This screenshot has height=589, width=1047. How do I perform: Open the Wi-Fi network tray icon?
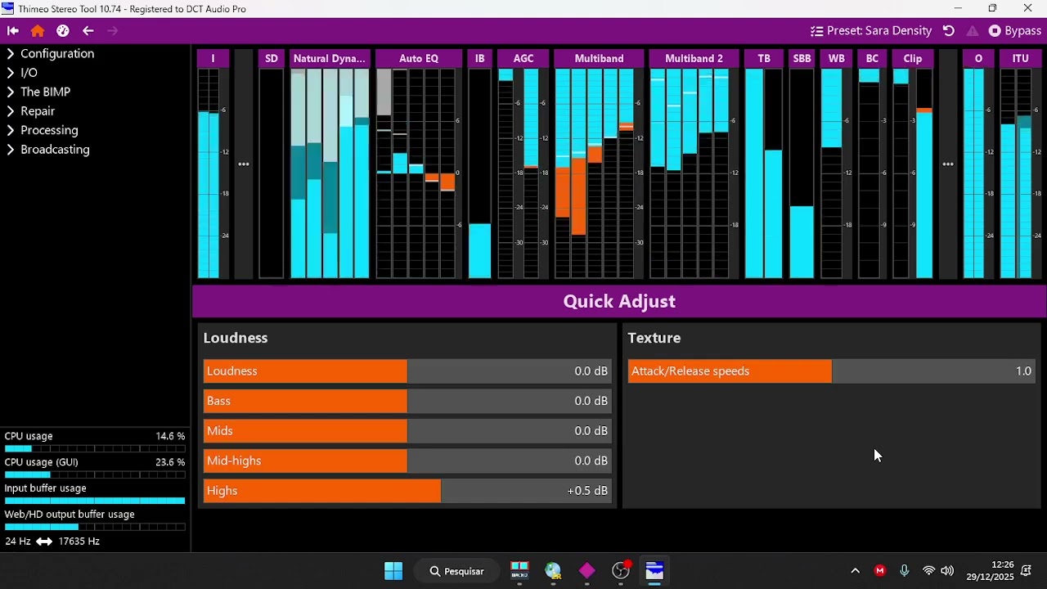click(x=928, y=571)
